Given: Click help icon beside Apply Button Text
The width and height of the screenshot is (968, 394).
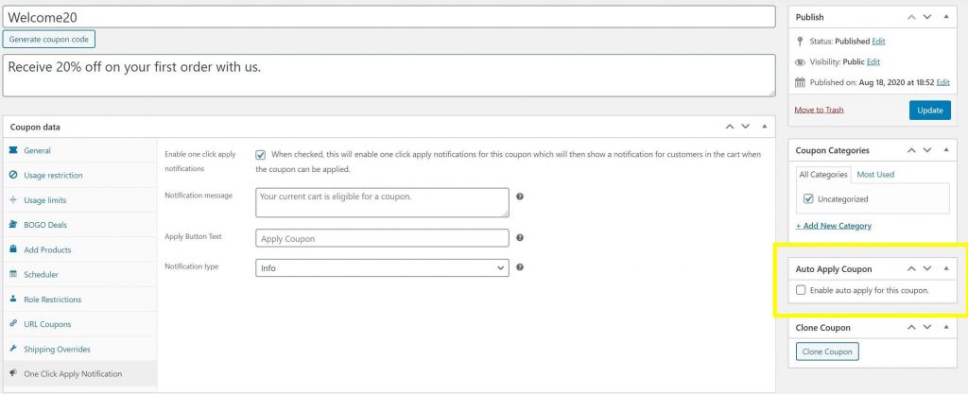Looking at the screenshot, I should (520, 237).
